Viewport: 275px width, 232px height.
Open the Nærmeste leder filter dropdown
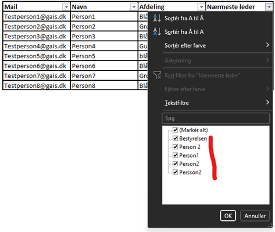coord(269,7)
